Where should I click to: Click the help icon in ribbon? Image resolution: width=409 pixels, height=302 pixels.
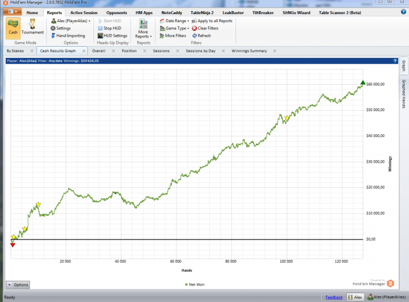[403, 12]
